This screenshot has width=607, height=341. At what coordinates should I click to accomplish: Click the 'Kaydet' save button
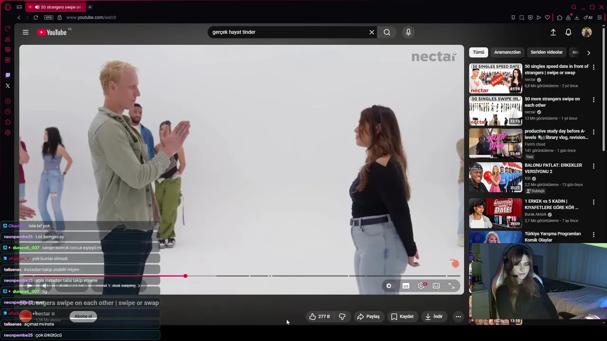(402, 316)
